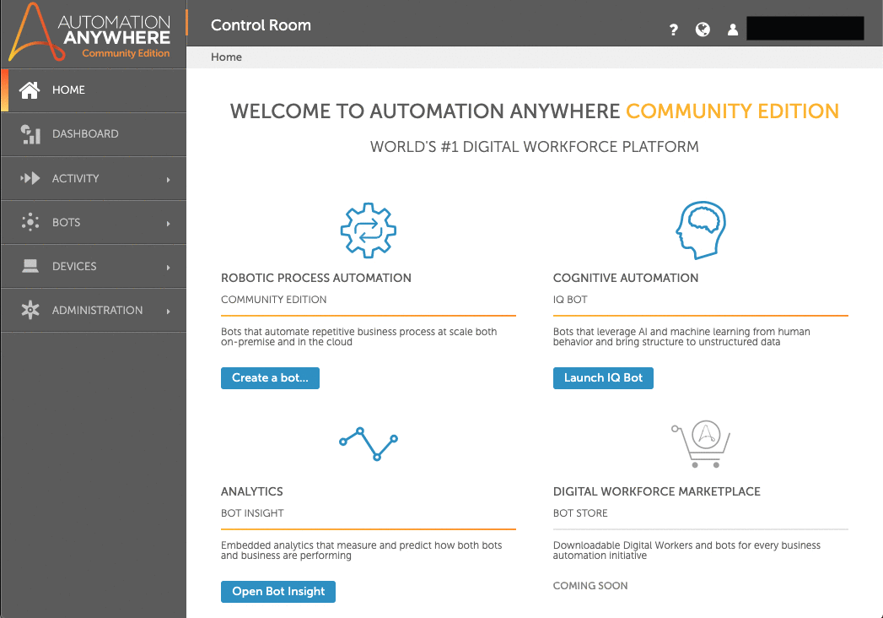Click the IQ BOT subtitle

pyautogui.click(x=570, y=300)
